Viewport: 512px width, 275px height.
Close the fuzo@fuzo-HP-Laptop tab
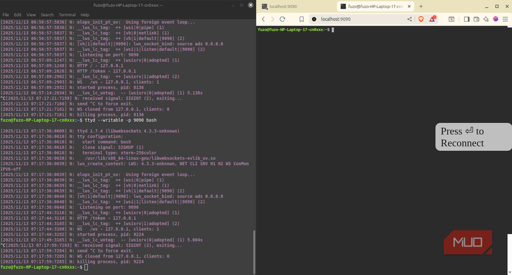409,6
